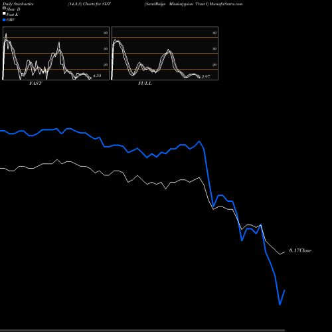Click the end of the white Close line
332x332 pixels.
tap(285, 252)
